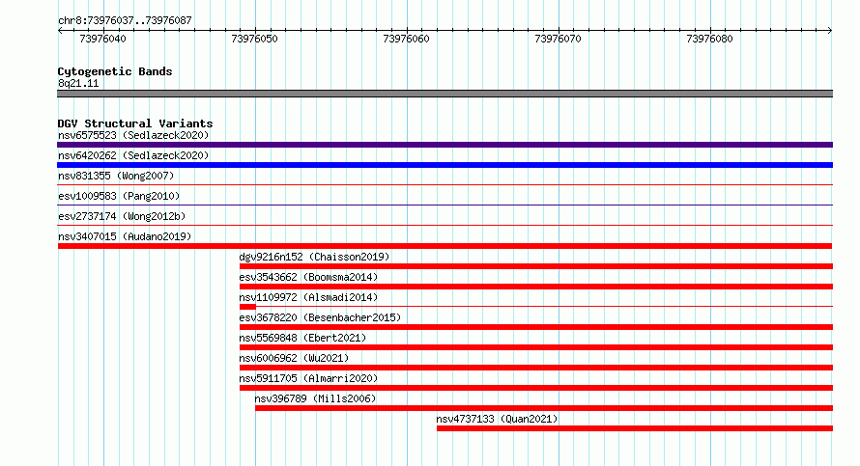860x466 pixels.
Task: Open variant dgv9216n152 (Chaisson2019) label
Action: tap(314, 257)
